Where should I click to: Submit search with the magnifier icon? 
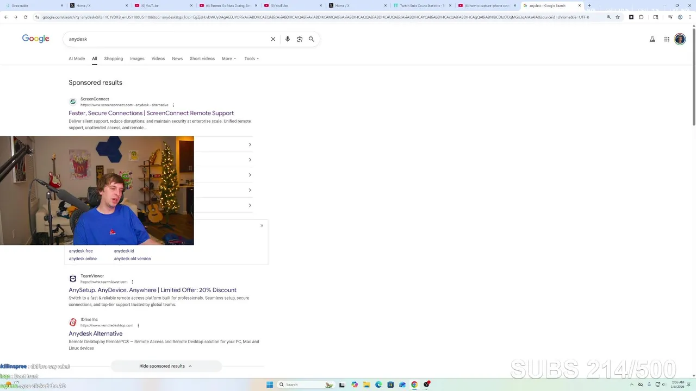(312, 39)
